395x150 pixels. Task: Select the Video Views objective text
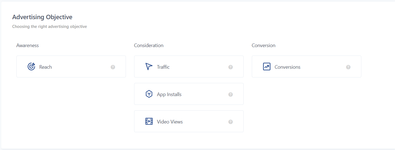[170, 122]
